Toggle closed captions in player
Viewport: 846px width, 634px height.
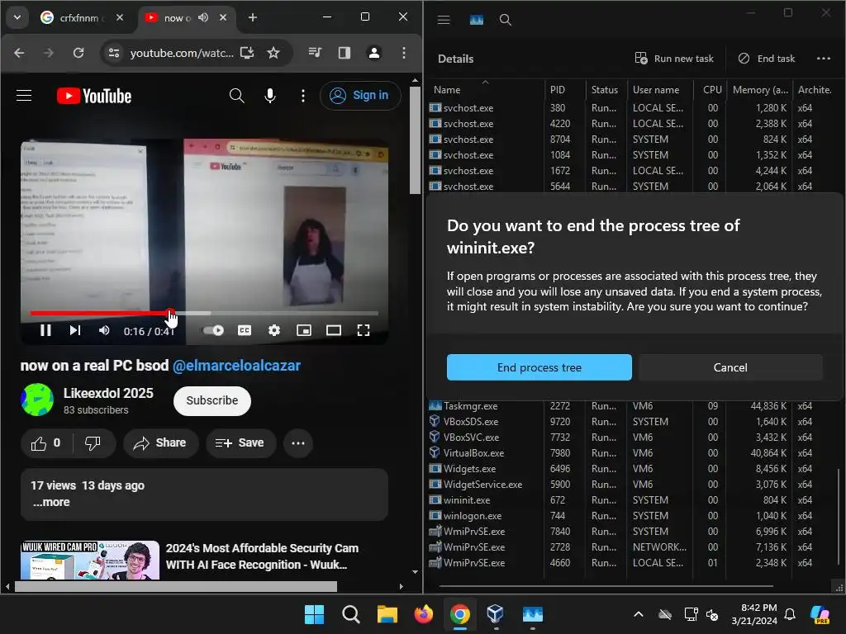pos(245,330)
